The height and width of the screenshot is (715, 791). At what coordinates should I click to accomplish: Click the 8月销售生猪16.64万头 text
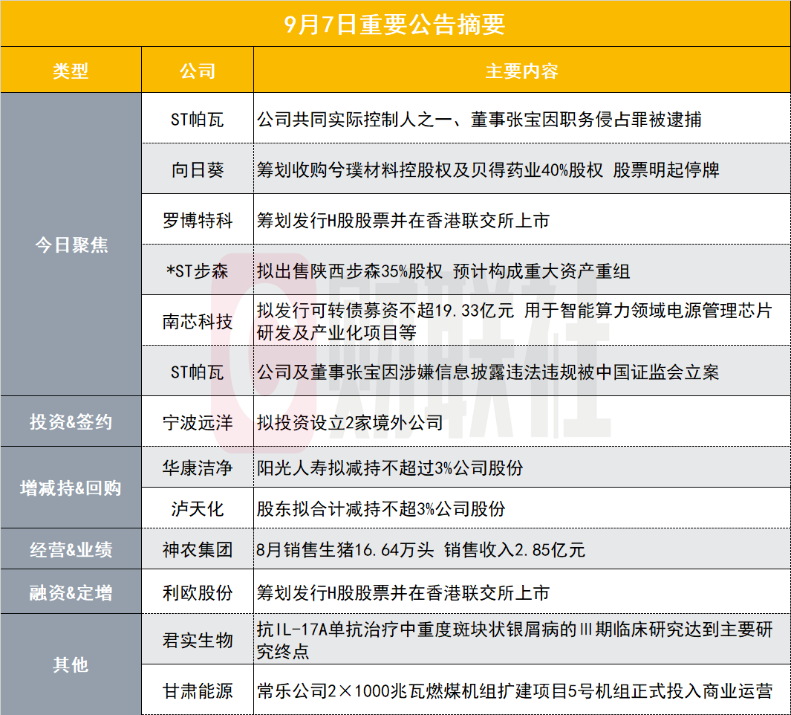[420, 549]
